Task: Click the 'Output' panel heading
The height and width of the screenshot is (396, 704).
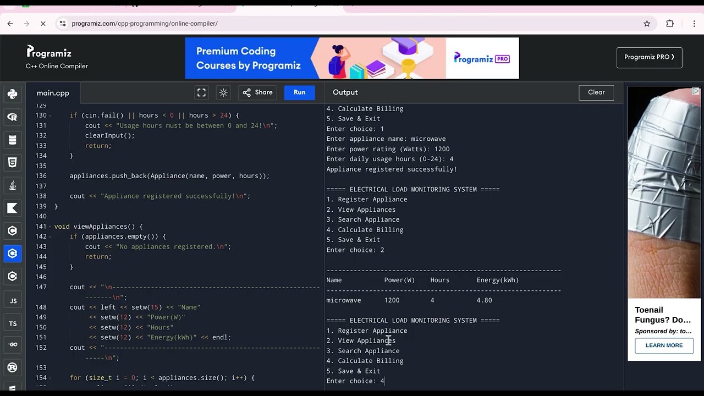Action: click(345, 92)
